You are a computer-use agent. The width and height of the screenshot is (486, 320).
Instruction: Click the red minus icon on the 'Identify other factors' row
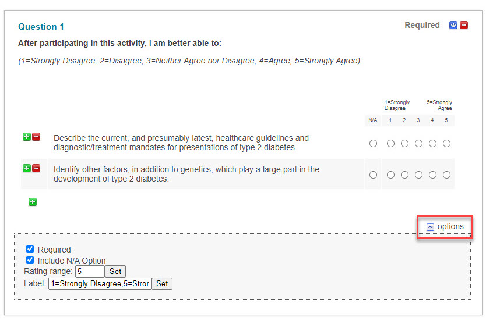(36, 168)
